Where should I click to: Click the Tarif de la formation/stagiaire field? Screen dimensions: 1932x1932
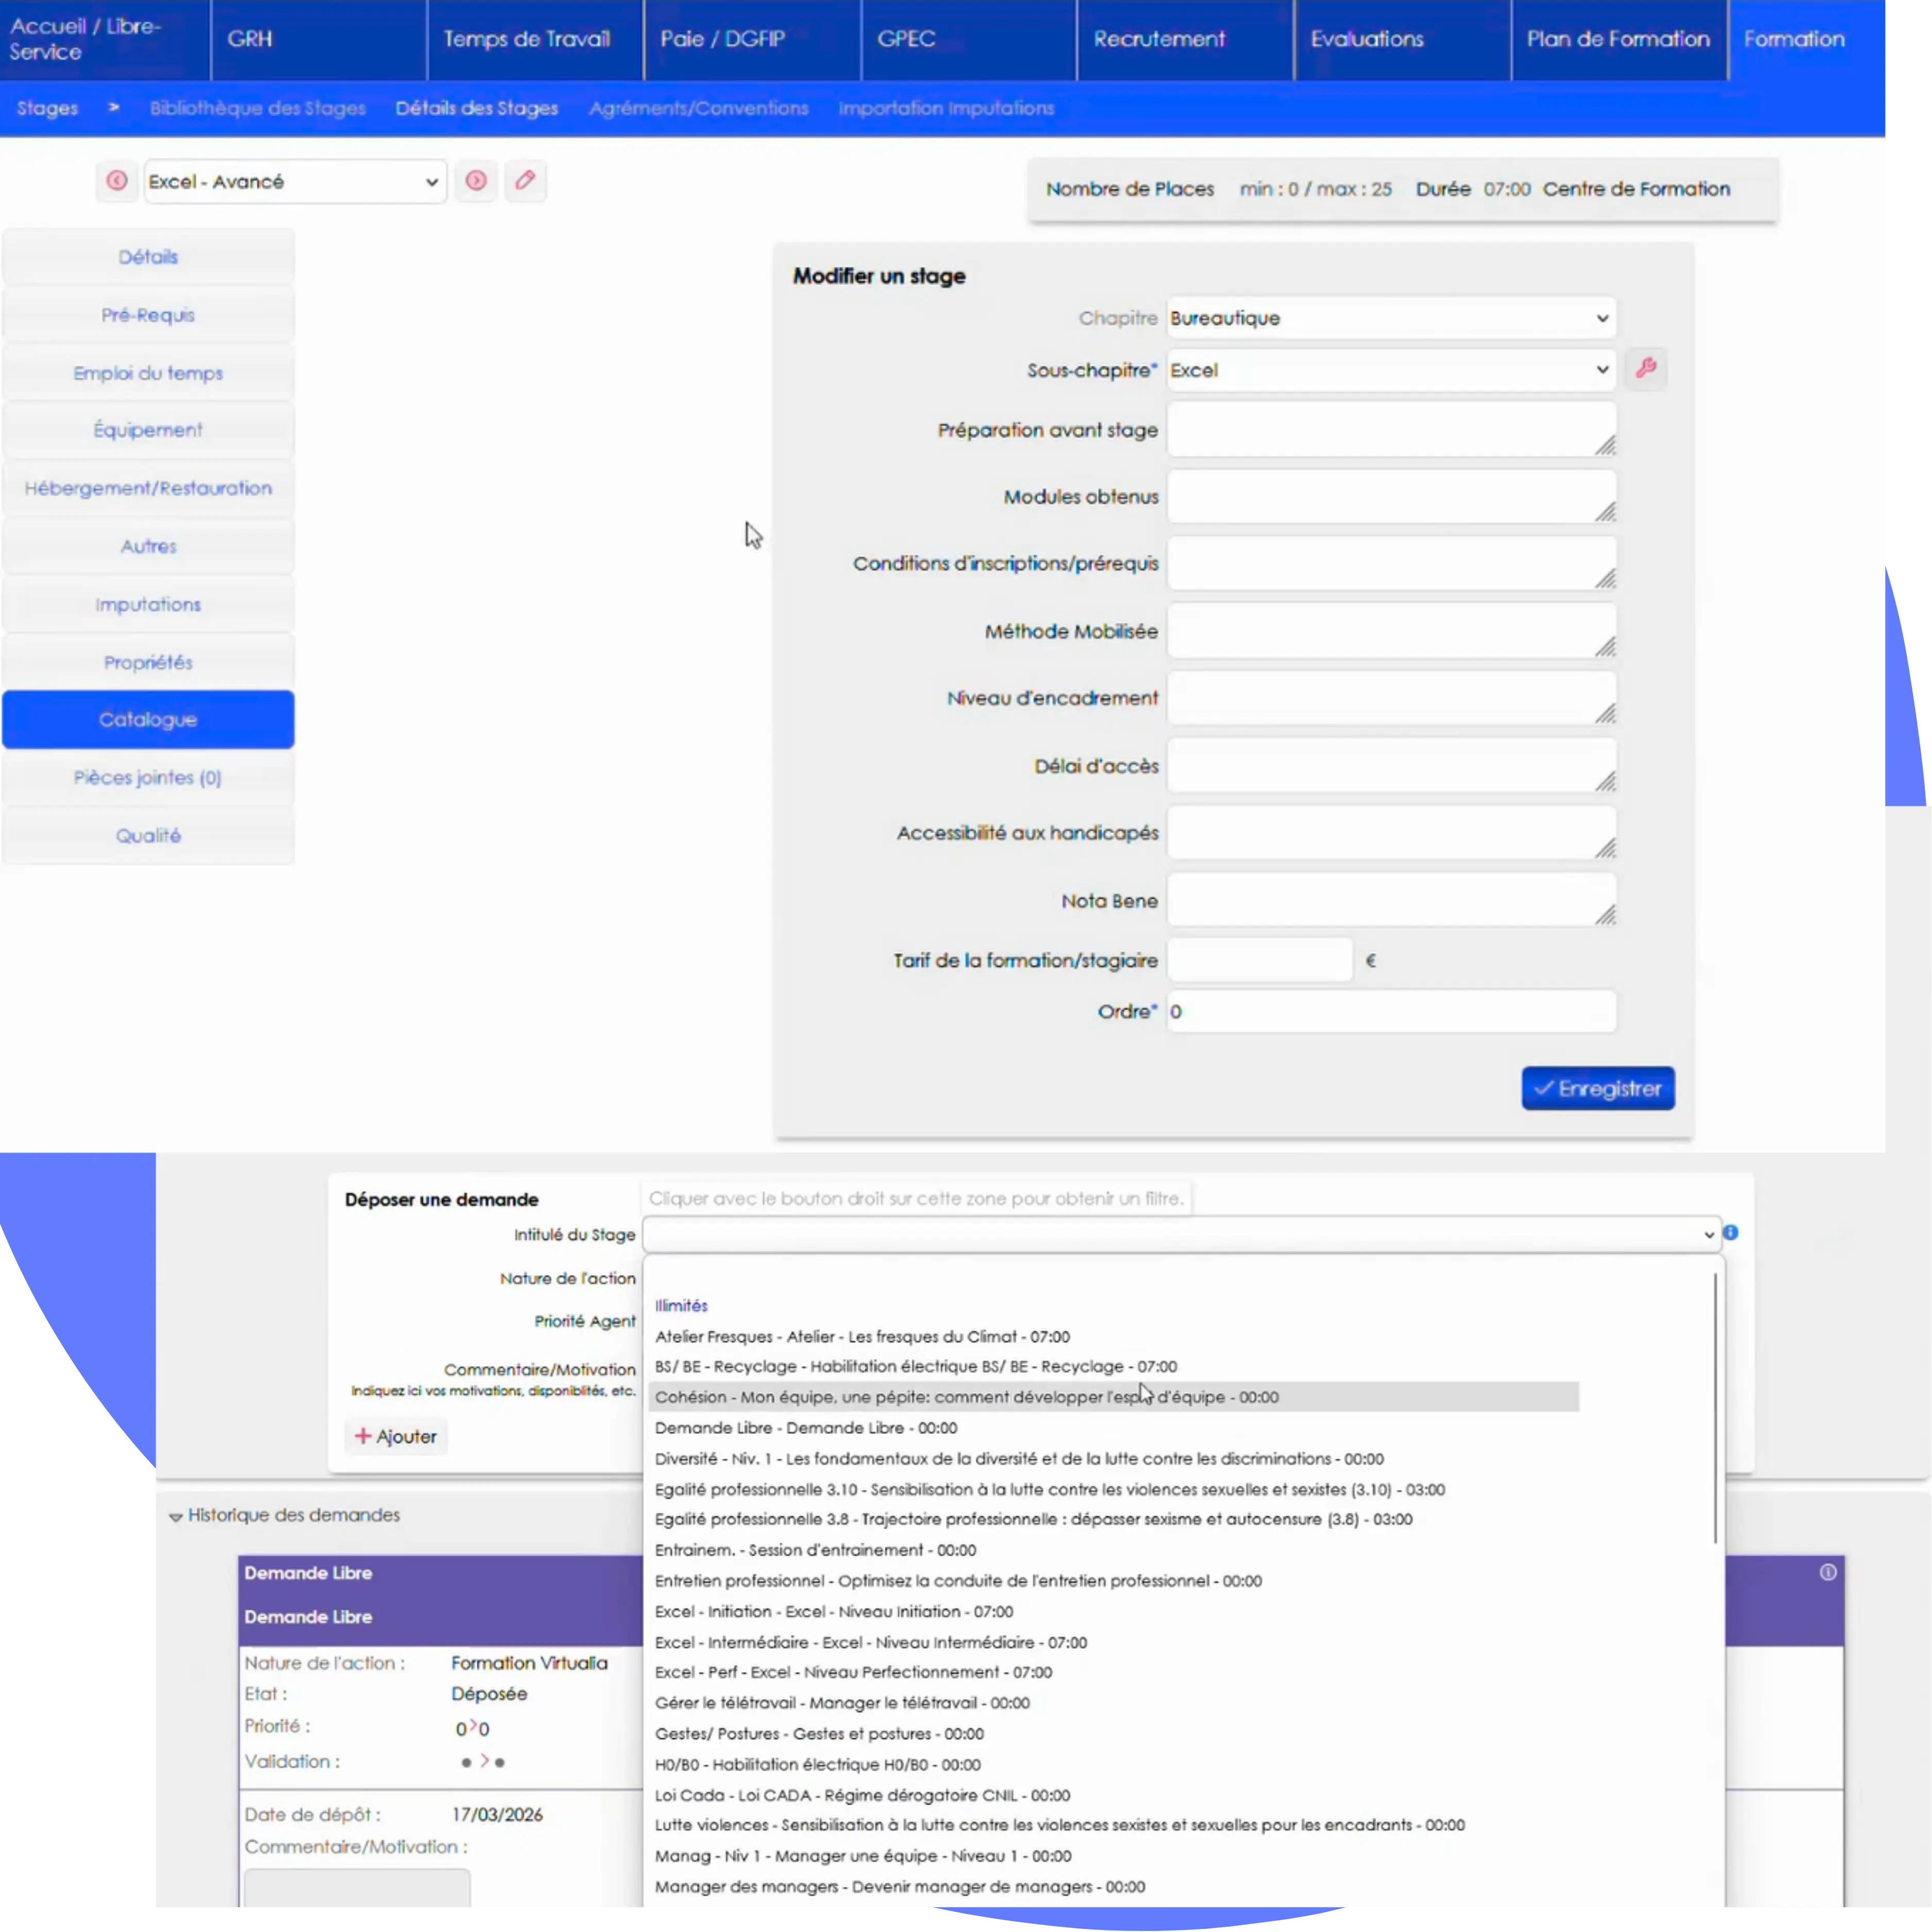[1260, 960]
